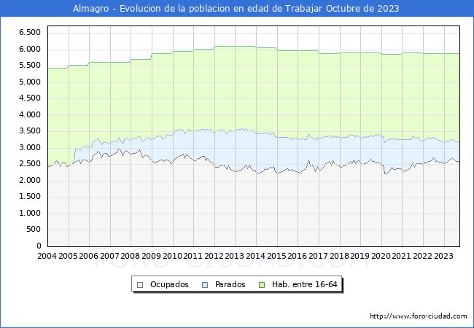This screenshot has width=474, height=328.
Task: Click the 6.500 y-axis label
Action: point(30,32)
